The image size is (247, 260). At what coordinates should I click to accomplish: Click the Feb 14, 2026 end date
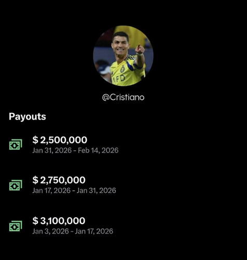click(x=98, y=150)
